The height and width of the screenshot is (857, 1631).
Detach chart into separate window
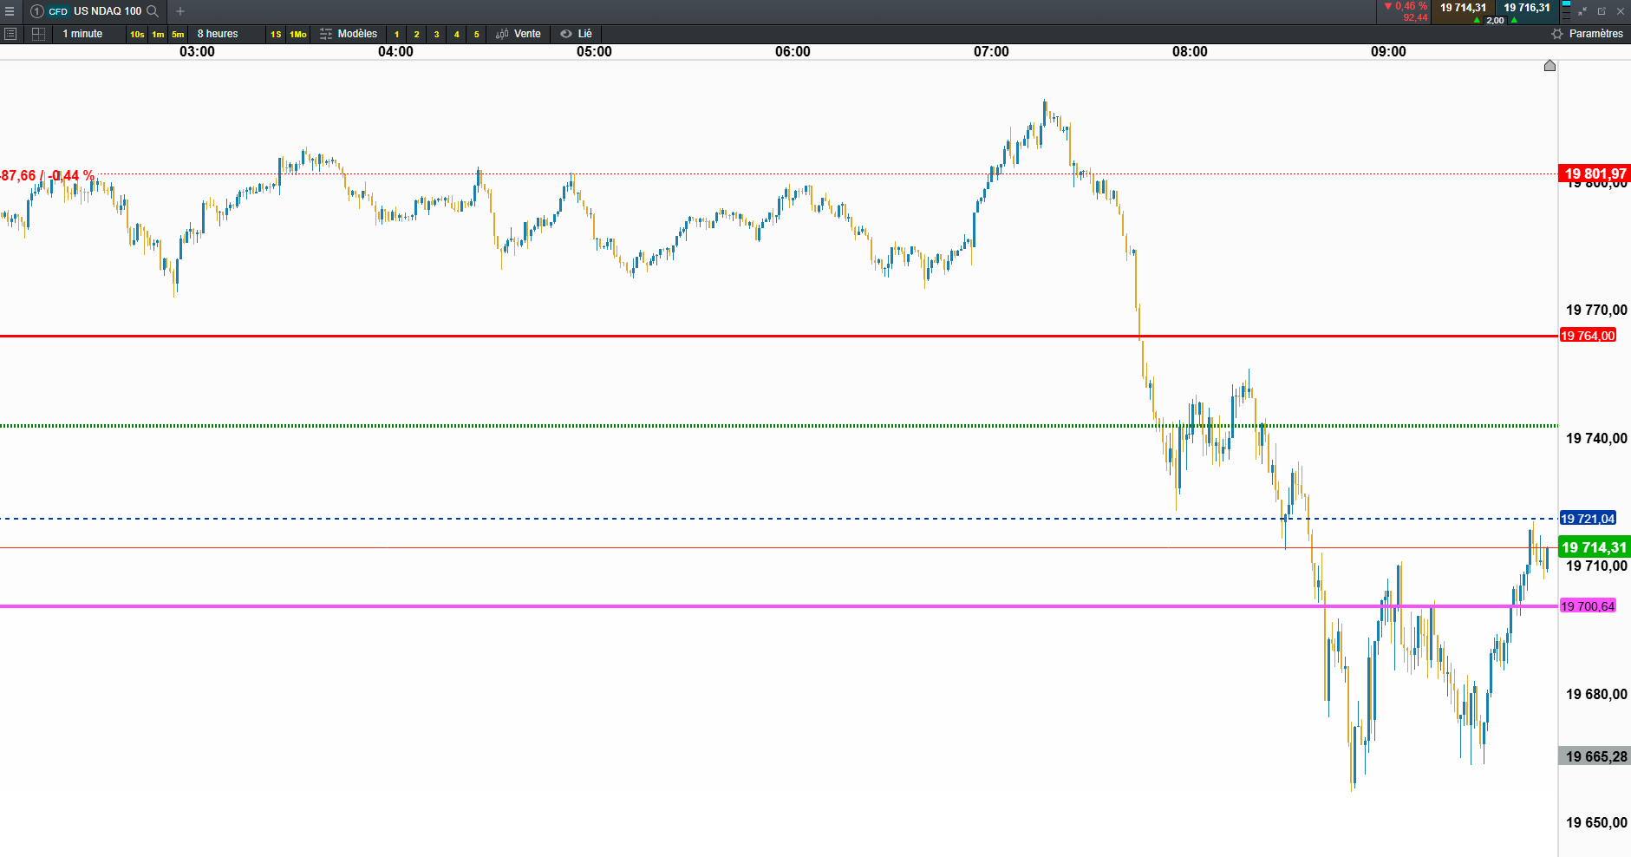coord(1602,11)
